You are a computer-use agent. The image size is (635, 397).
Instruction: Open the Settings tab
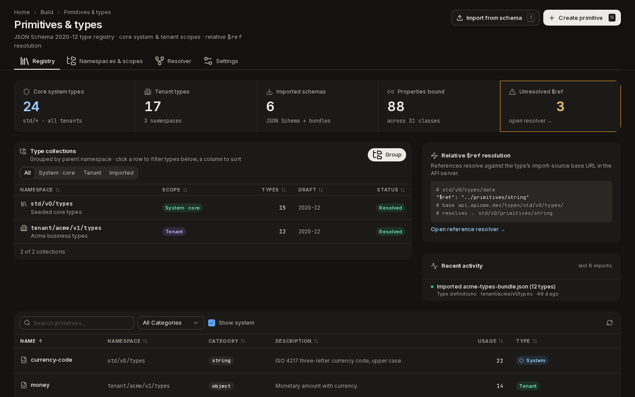point(221,61)
